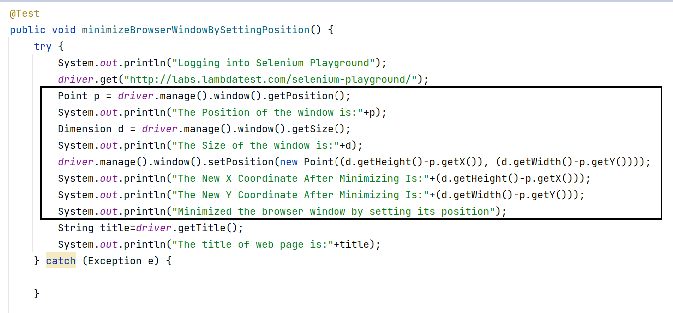Click the try keyword
The height and width of the screenshot is (313, 673).
coord(43,46)
